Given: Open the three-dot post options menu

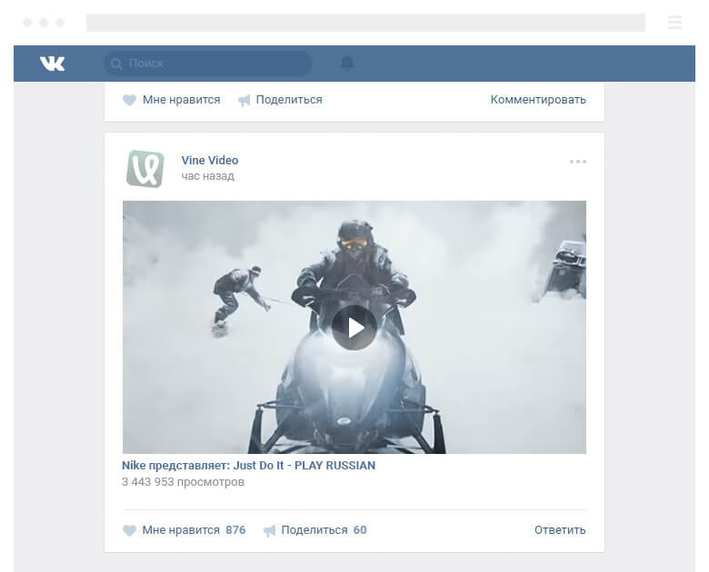Looking at the screenshot, I should click(578, 162).
